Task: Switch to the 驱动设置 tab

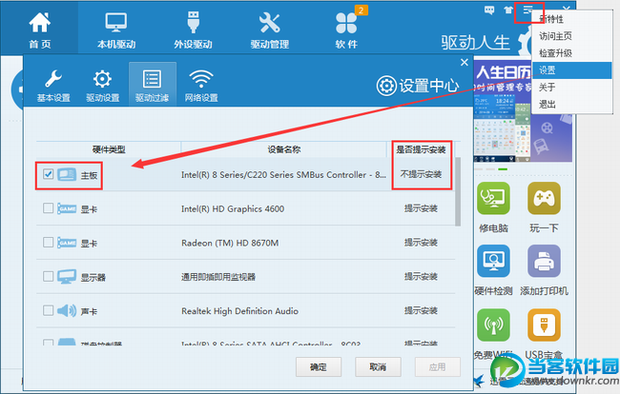Action: pyautogui.click(x=102, y=85)
